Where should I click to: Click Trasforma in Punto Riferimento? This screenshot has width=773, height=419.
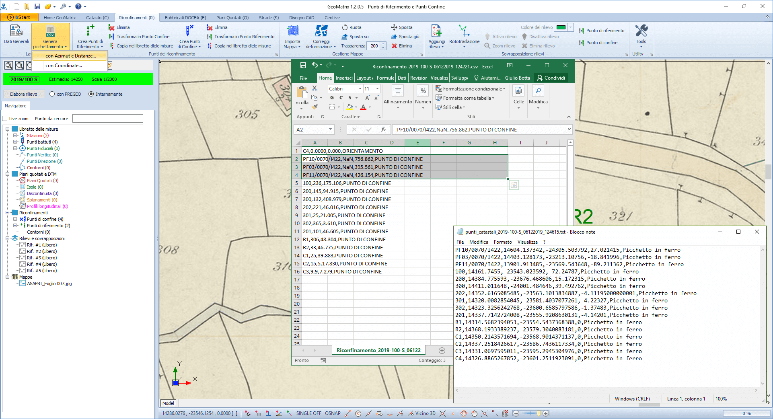[241, 37]
